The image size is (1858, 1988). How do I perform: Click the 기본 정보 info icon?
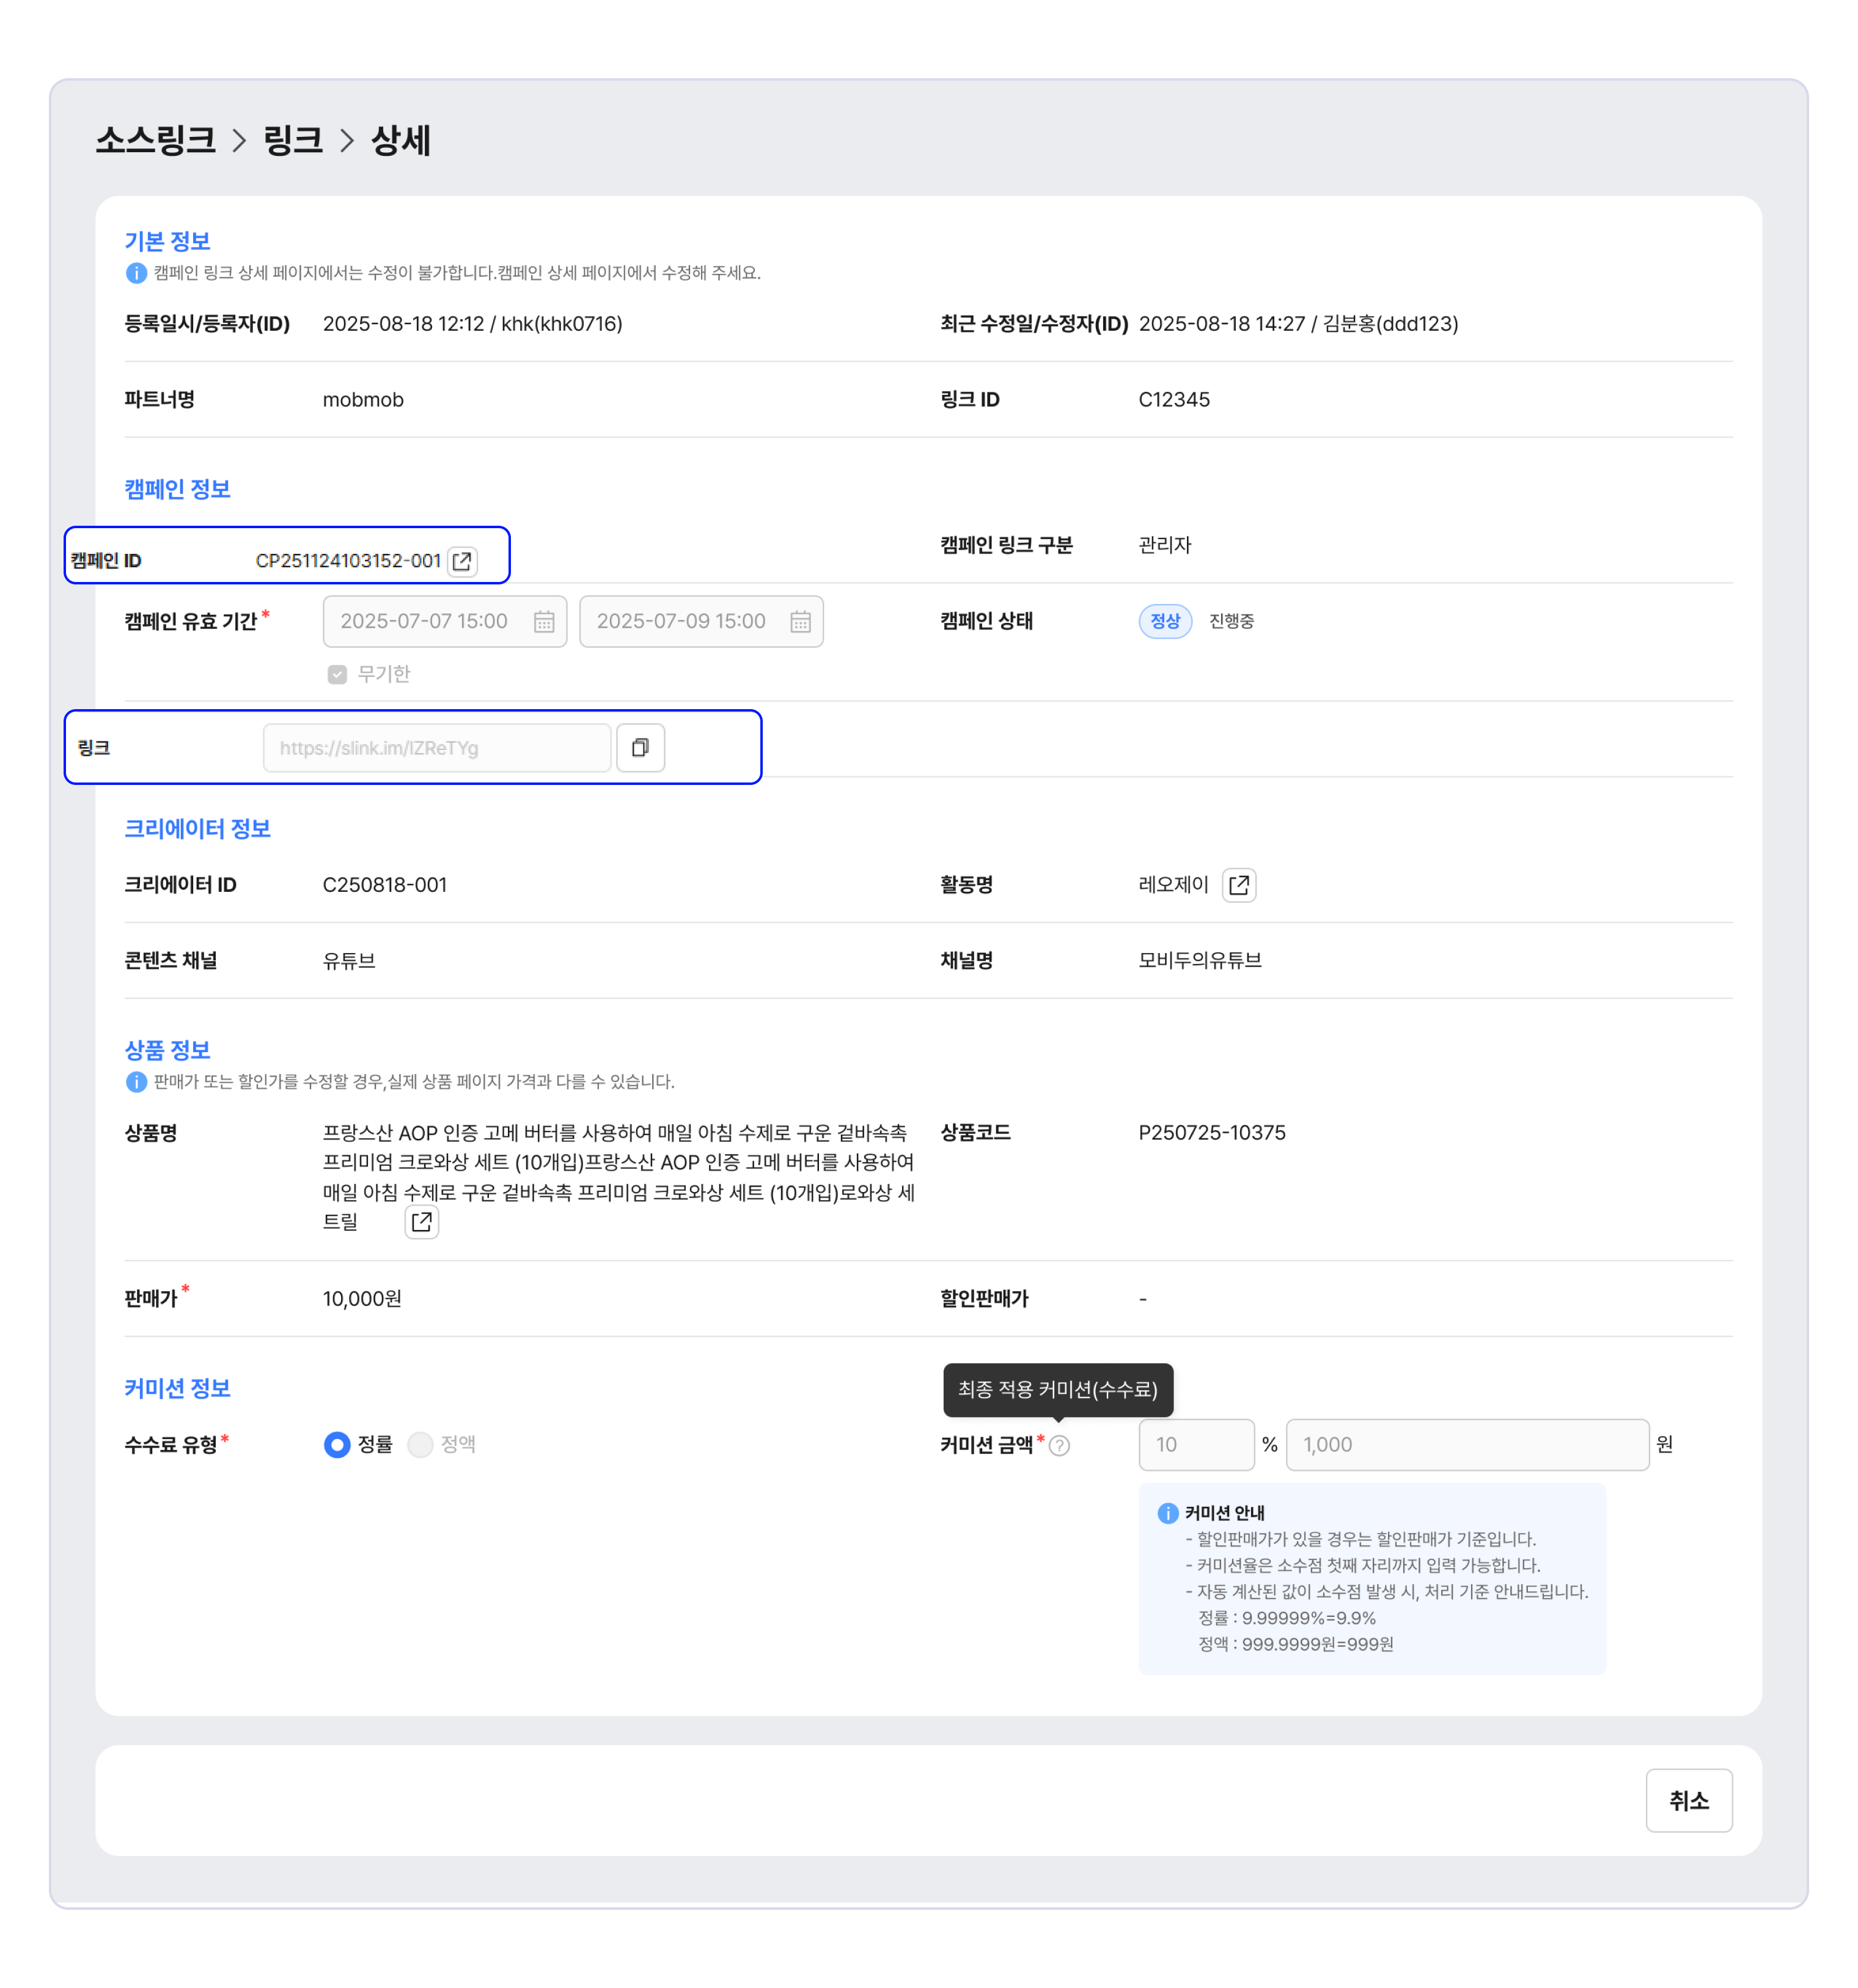(x=136, y=273)
